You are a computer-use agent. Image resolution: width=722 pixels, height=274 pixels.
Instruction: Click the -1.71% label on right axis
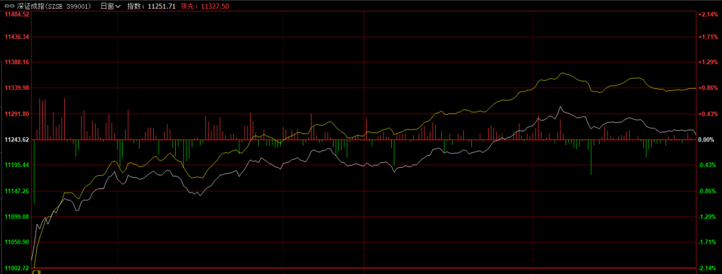tap(708, 242)
